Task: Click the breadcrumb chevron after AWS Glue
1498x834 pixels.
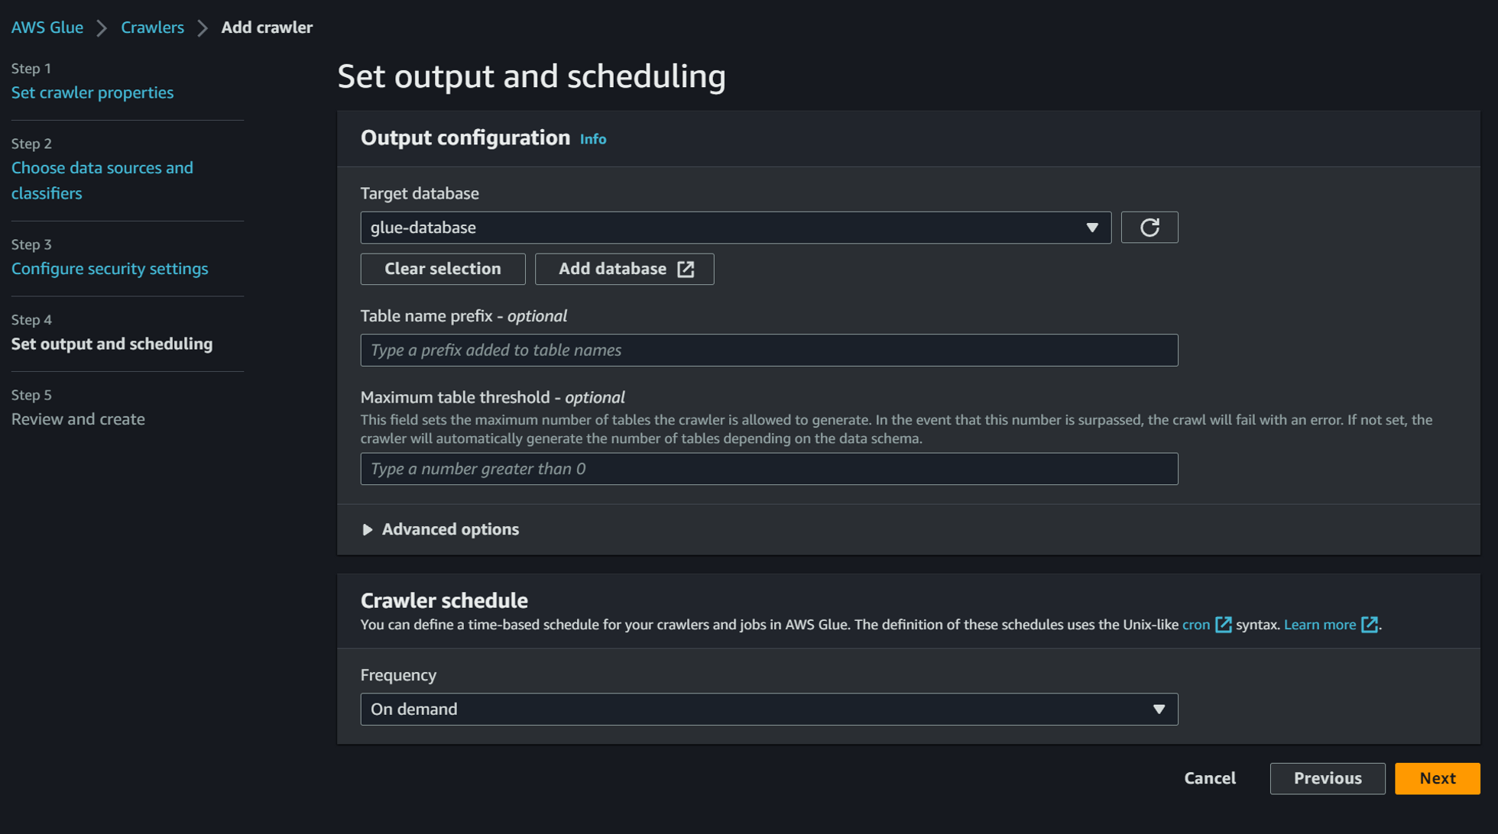Action: 102,28
